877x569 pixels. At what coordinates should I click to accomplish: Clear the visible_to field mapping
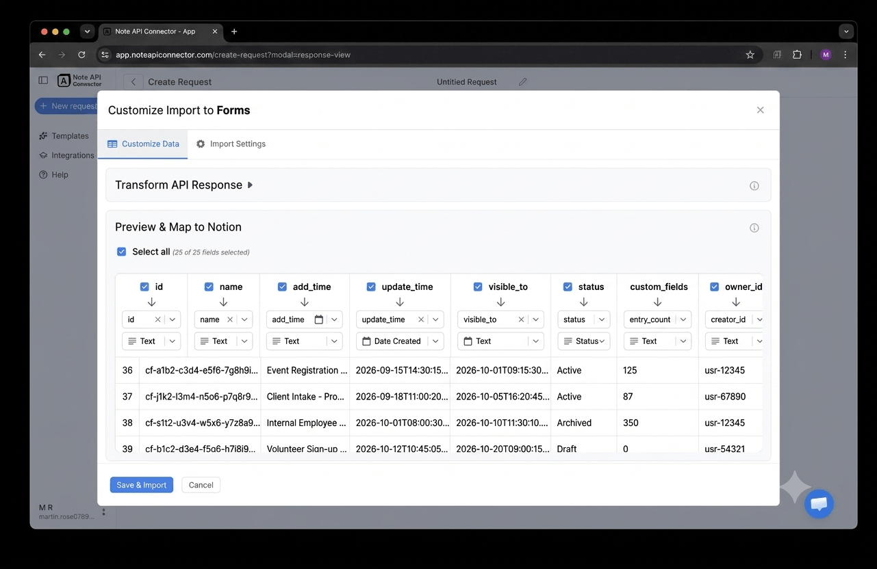click(x=521, y=319)
